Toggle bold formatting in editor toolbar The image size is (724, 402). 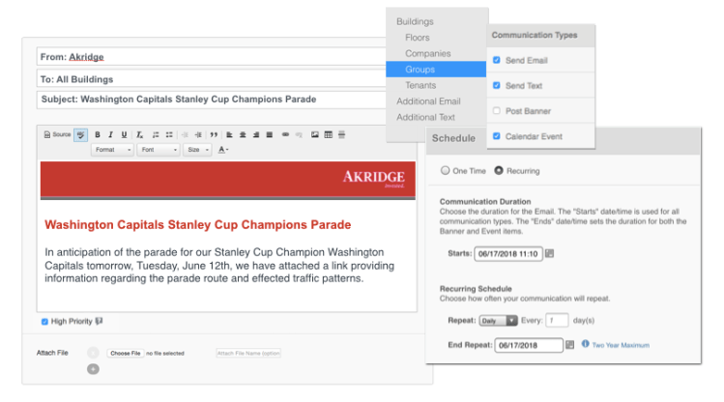[97, 134]
